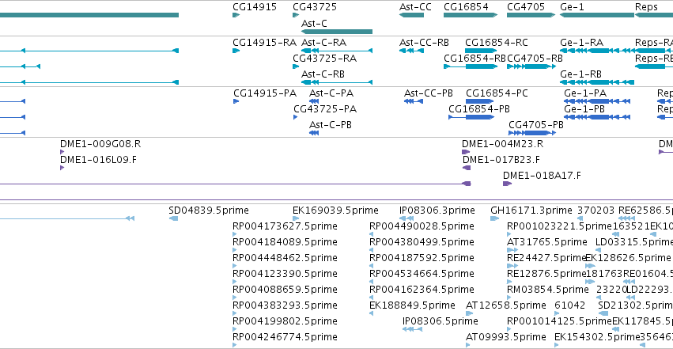Select protein Ast-C-PB
This screenshot has height=349, width=673.
tap(330, 125)
